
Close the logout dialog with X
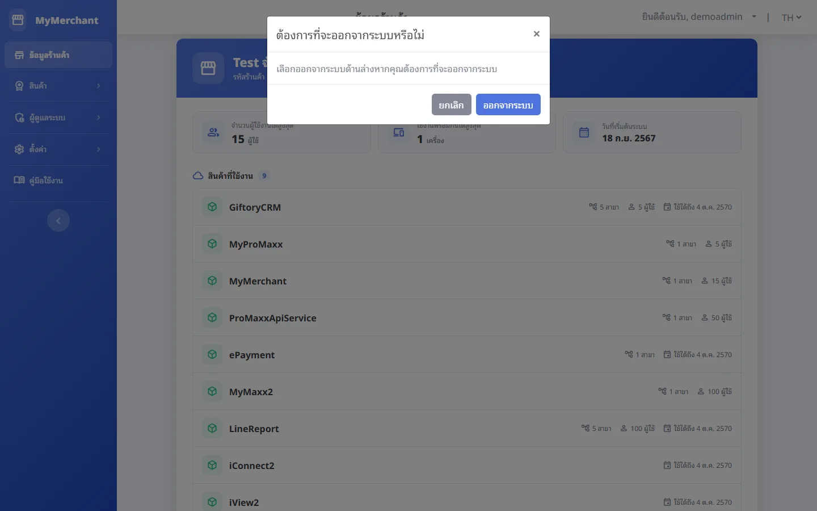[536, 34]
